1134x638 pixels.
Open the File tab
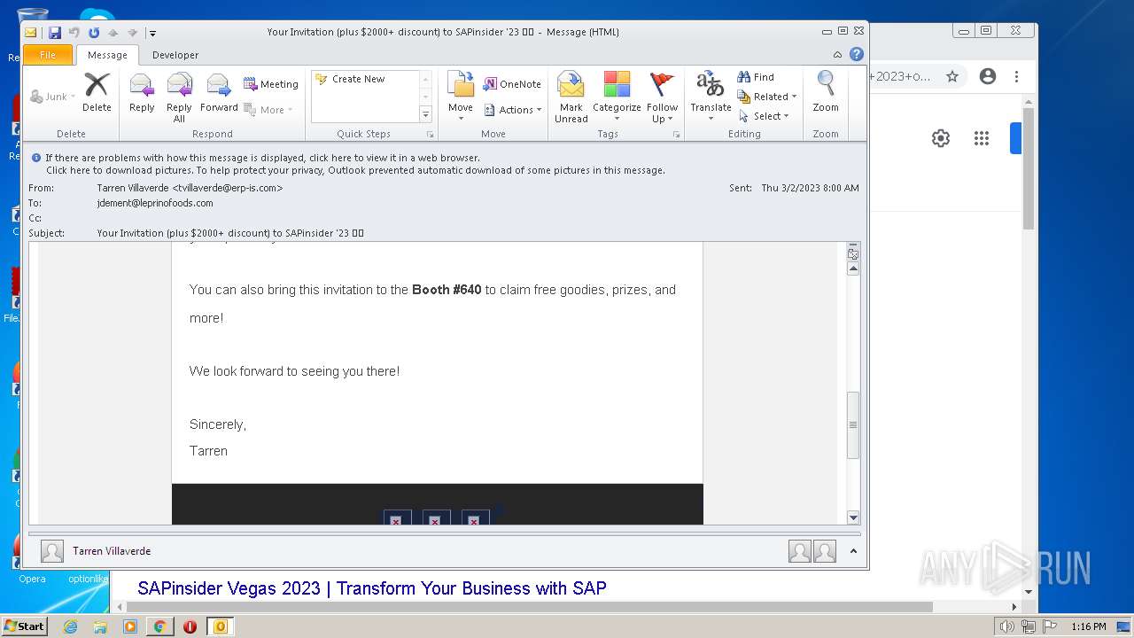(x=48, y=55)
